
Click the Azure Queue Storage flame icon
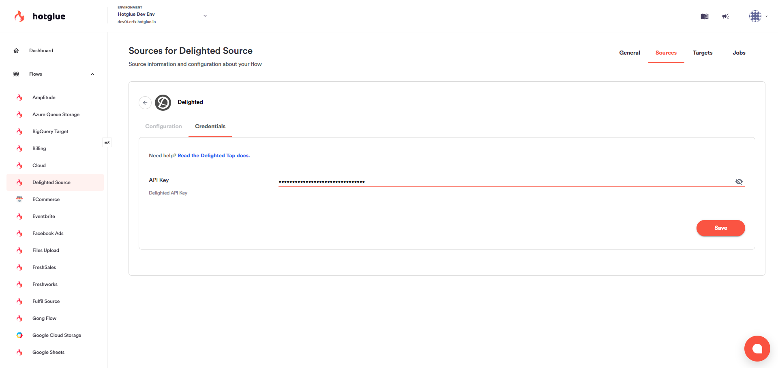click(x=19, y=114)
